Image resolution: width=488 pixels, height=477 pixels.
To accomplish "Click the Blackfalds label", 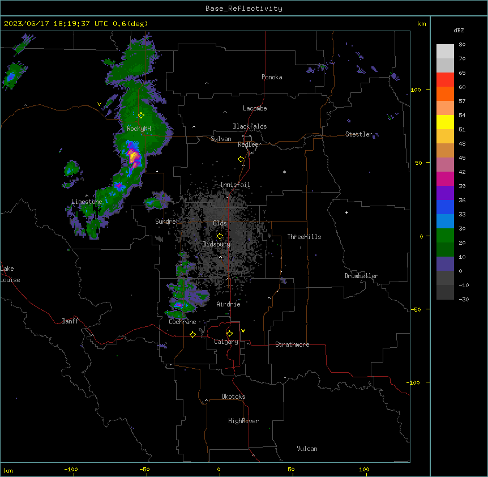I will [250, 126].
